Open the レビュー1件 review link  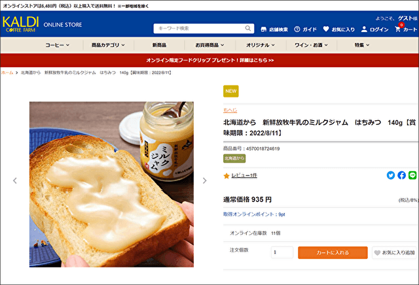pyautogui.click(x=244, y=175)
